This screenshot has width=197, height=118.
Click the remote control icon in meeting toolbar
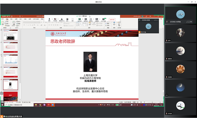coord(97,19)
